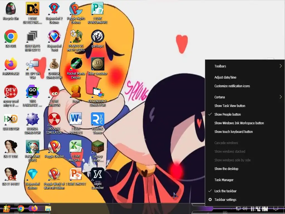Uncheck Show People button
Image resolution: width=285 pixels, height=214 pixels.
[245, 114]
